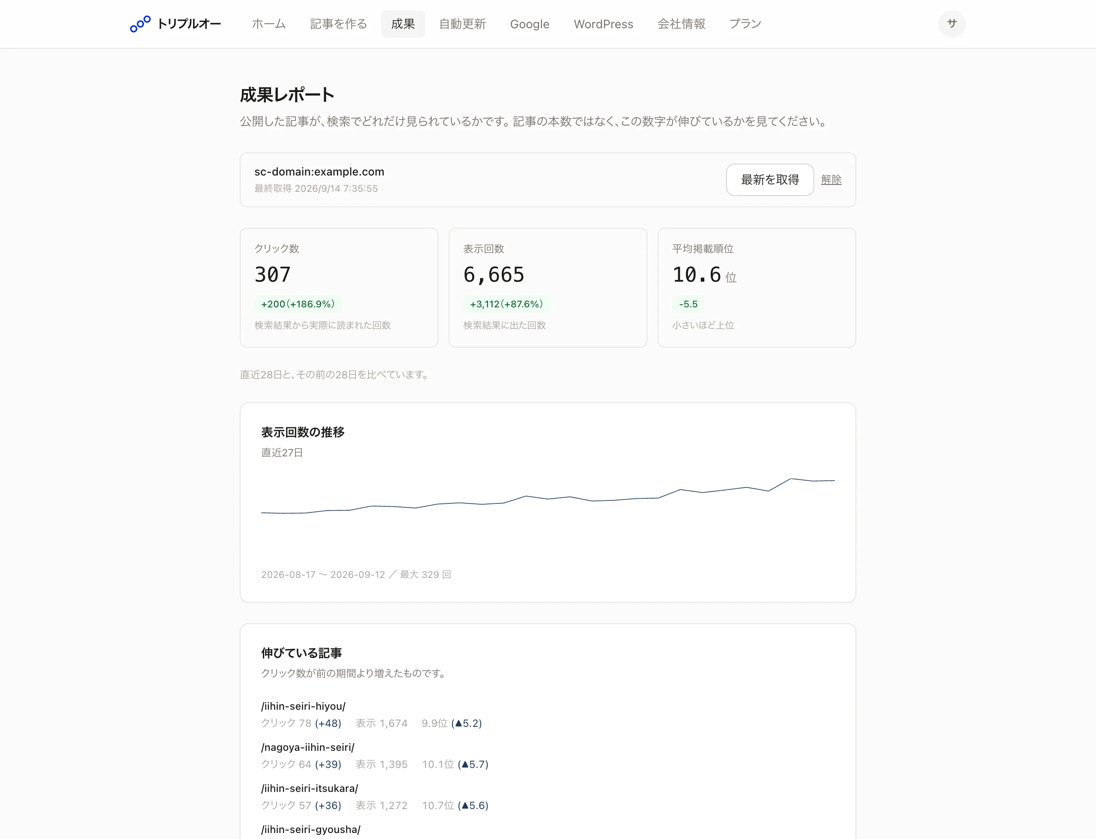Click the 最新を取得 button
The width and height of the screenshot is (1096, 839).
tap(769, 180)
